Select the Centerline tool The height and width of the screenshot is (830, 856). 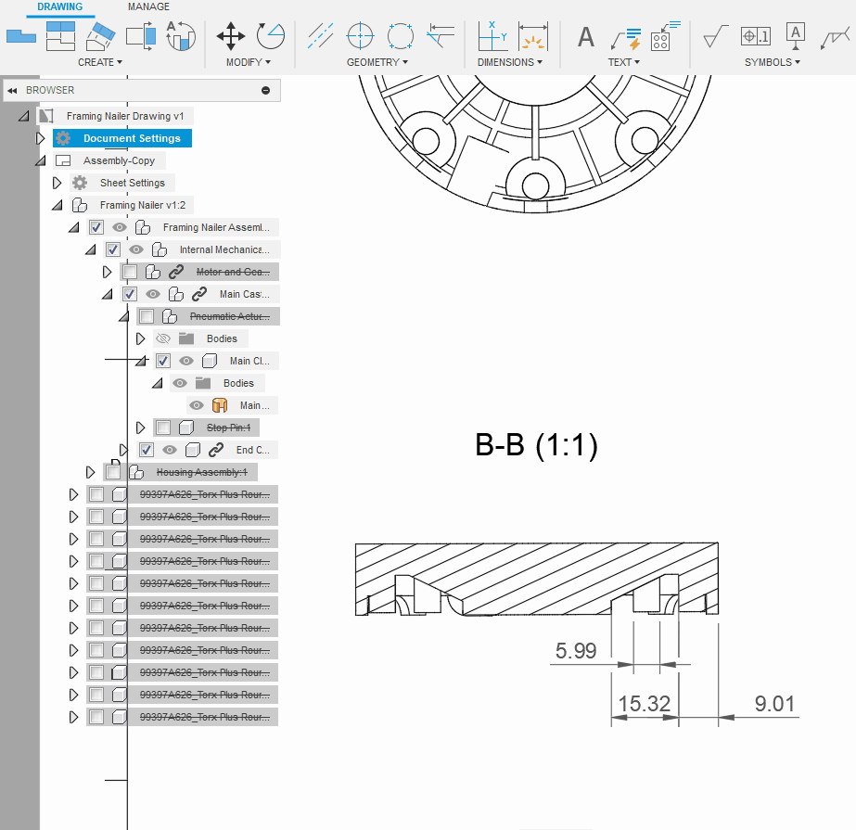[x=321, y=36]
